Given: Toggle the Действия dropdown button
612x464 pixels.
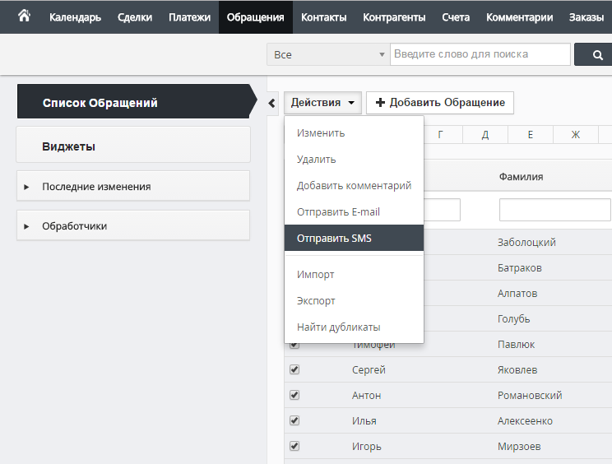Looking at the screenshot, I should pyautogui.click(x=323, y=103).
